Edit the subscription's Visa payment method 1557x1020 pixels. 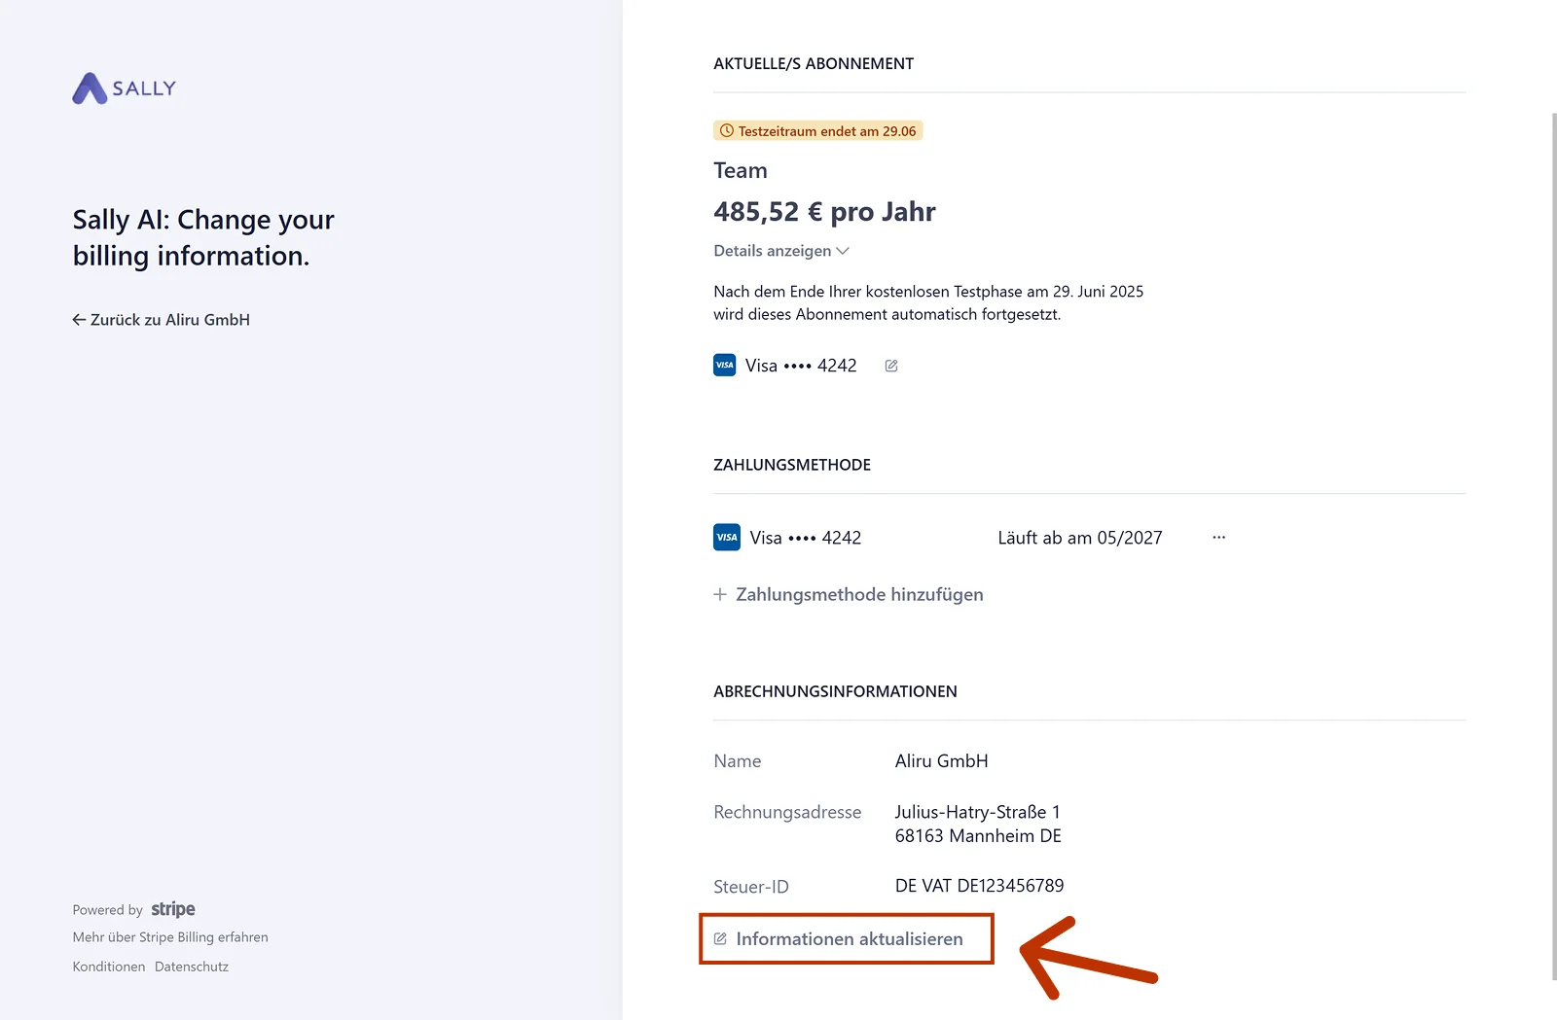891,366
